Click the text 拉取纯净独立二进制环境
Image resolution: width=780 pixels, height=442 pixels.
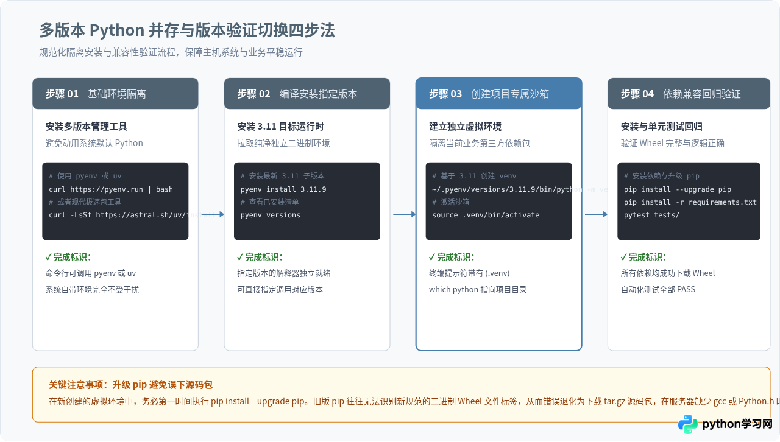[x=283, y=143]
